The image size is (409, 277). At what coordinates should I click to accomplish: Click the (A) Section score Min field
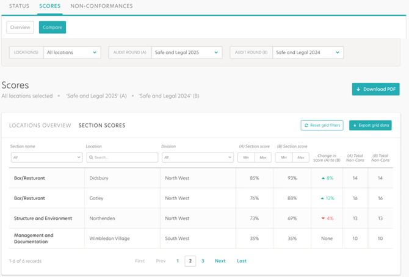246,157
